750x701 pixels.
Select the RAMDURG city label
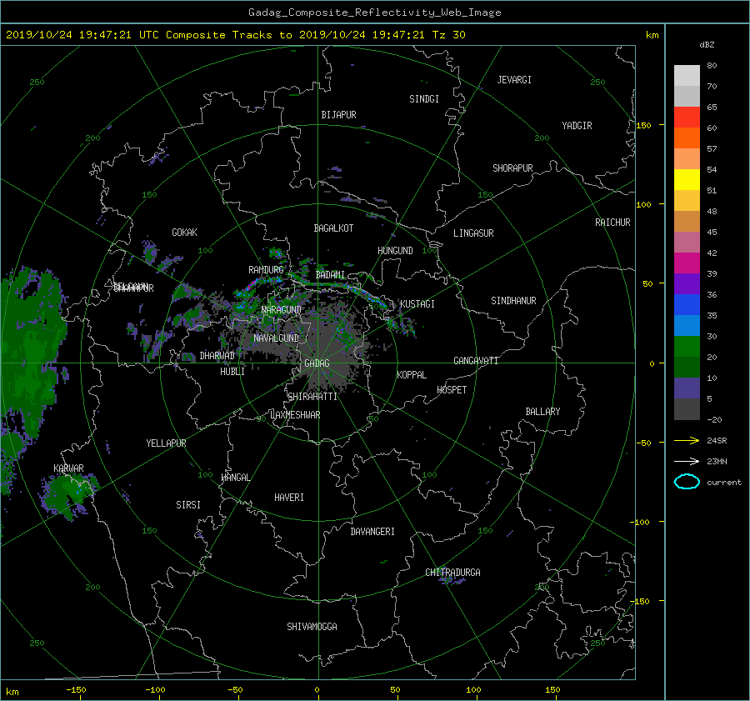[x=266, y=270]
